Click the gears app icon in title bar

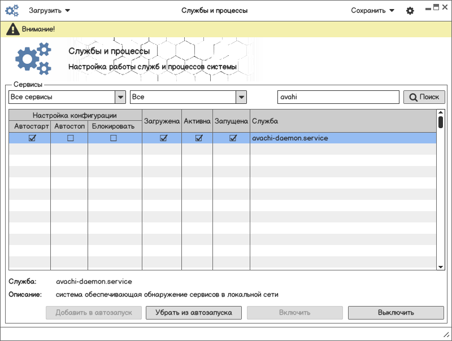12,10
